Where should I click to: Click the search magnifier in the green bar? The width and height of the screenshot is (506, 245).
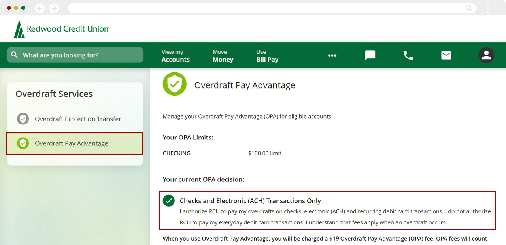tap(15, 55)
